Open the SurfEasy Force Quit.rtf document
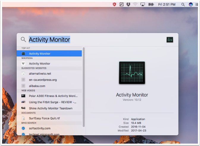Viewport: 200px width, 146px height. click(x=49, y=118)
